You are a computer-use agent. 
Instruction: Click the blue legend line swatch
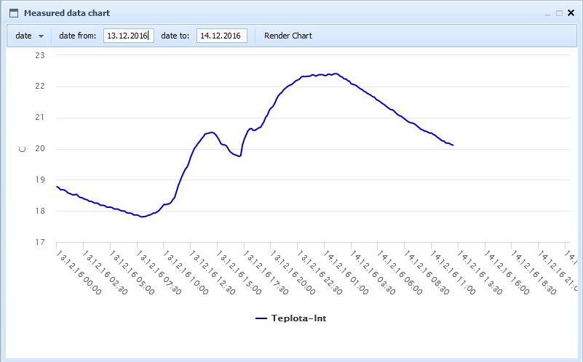pos(261,318)
